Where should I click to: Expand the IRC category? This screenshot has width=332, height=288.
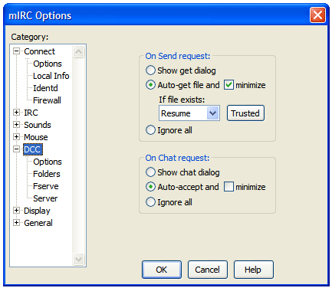pos(16,113)
